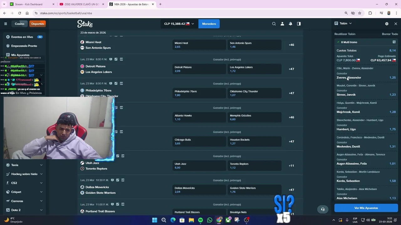Viewport: 401px width, 225px height.
Task: Open File Explorer from the taskbar
Action: pos(191,220)
